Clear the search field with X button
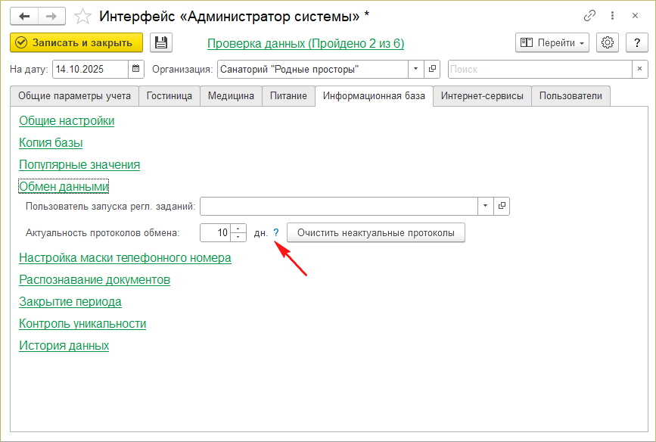This screenshot has height=442, width=656. pos(640,70)
